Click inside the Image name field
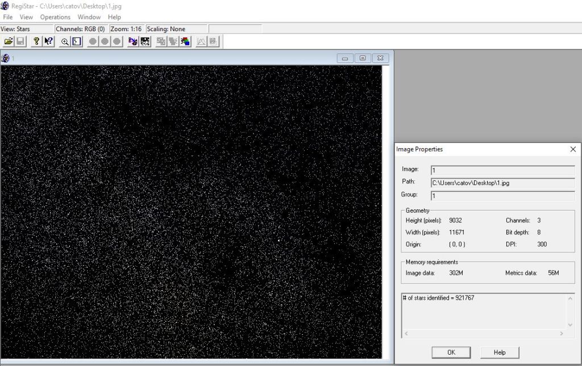 click(x=502, y=170)
